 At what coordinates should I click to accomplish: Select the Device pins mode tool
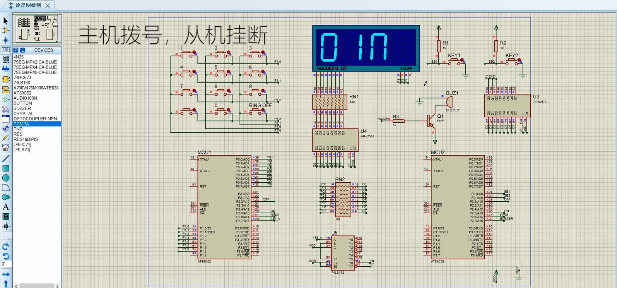click(x=5, y=99)
